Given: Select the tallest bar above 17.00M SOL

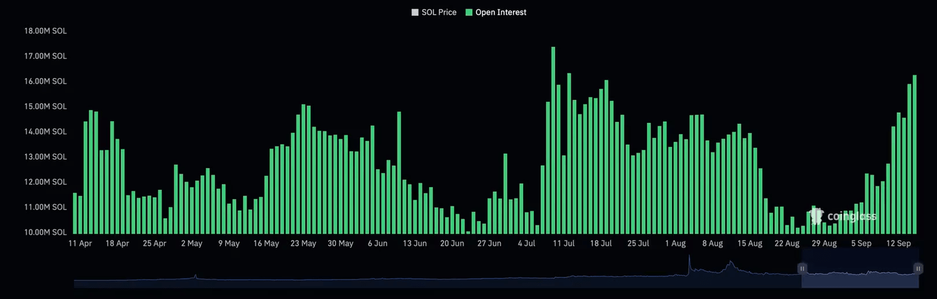Looking at the screenshot, I should point(553,140).
